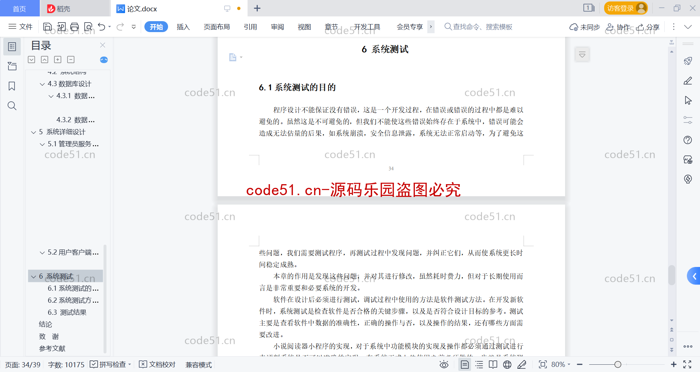Click document proofreading in status bar
The height and width of the screenshot is (372, 700).
(x=157, y=364)
